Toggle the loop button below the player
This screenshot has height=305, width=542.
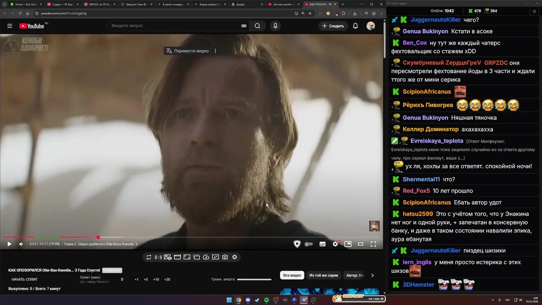(x=149, y=257)
